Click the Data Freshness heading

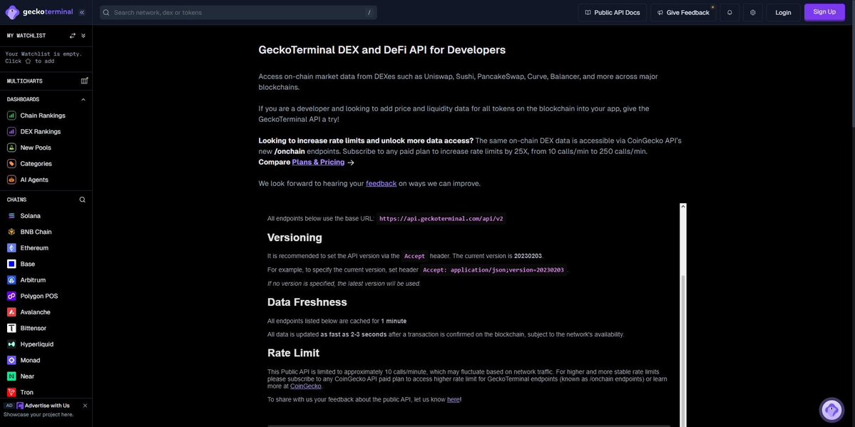(x=307, y=302)
